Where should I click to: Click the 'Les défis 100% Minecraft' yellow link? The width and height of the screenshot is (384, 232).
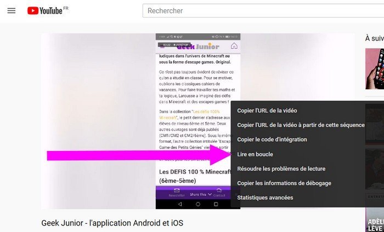190,114
